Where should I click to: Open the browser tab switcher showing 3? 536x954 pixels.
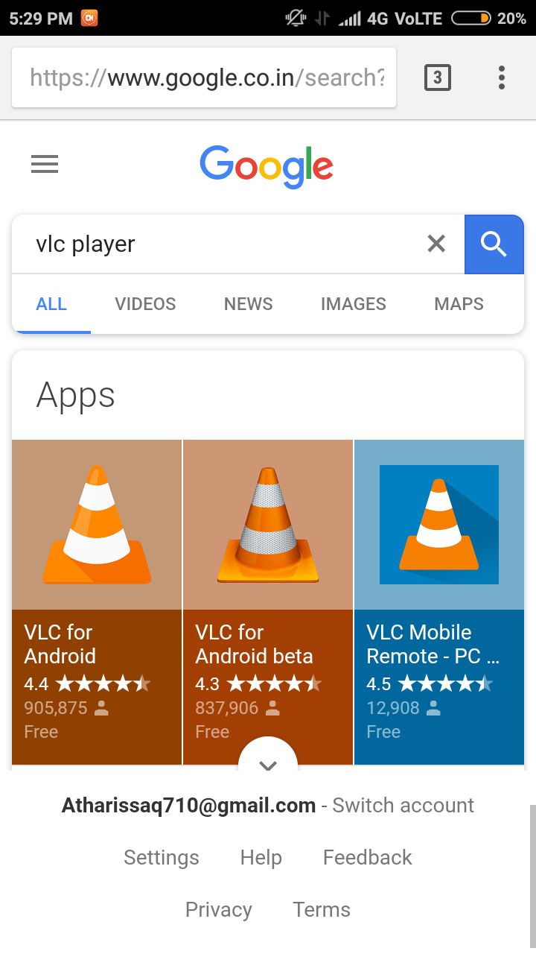[x=438, y=78]
